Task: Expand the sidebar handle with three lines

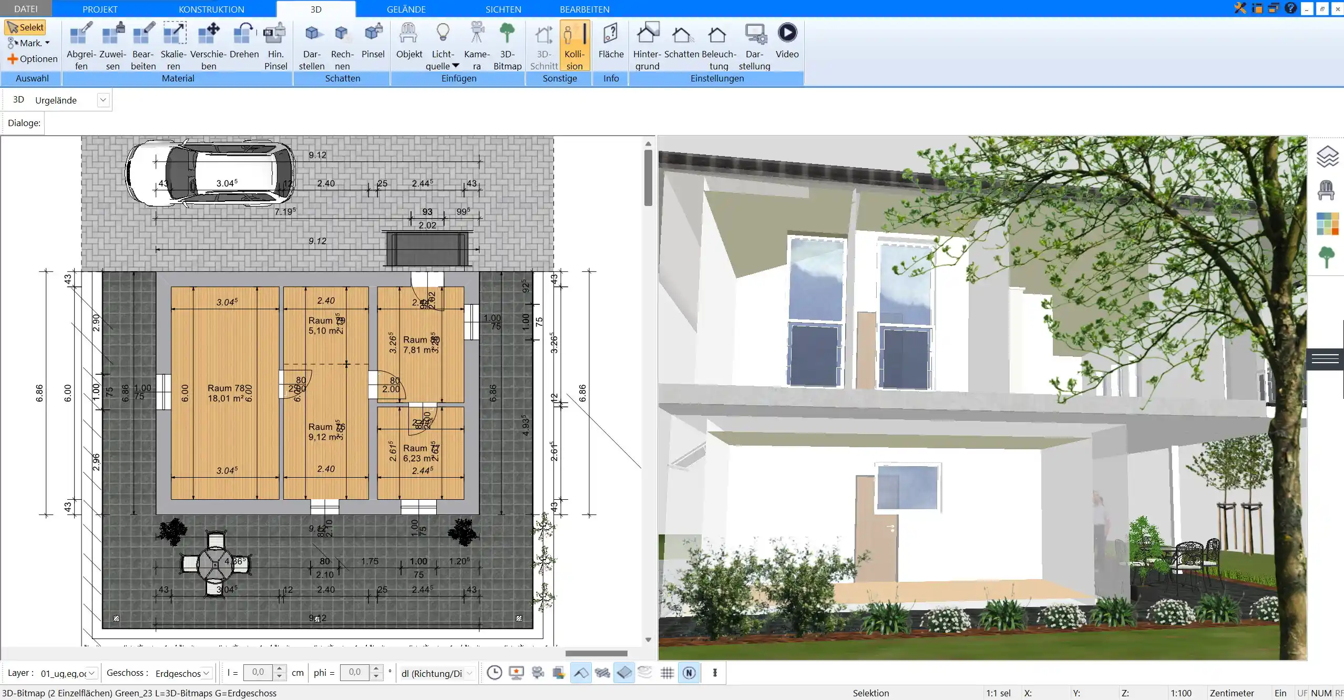Action: pos(1325,359)
